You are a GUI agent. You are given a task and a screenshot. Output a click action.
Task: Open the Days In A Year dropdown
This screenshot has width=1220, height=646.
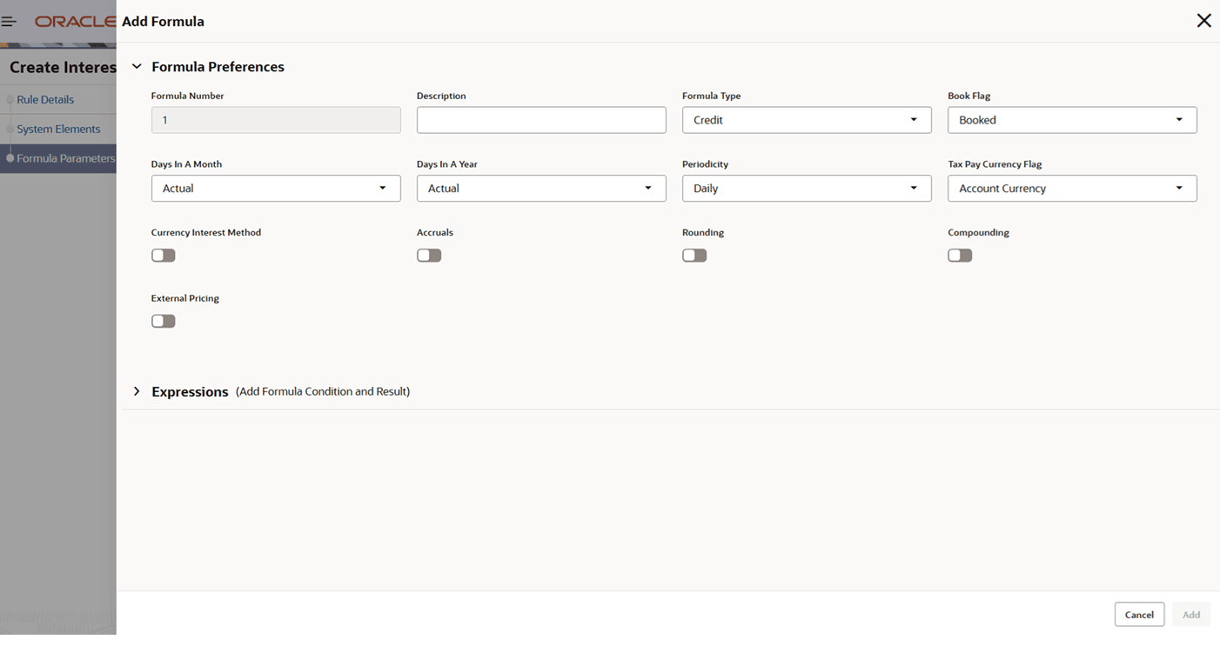(x=540, y=189)
